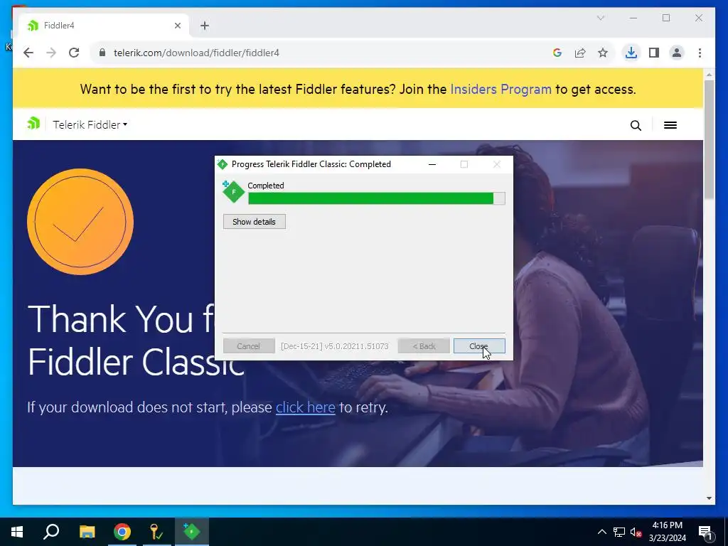Open File Explorer from taskbar
Viewport: 728px width, 546px height.
87,532
